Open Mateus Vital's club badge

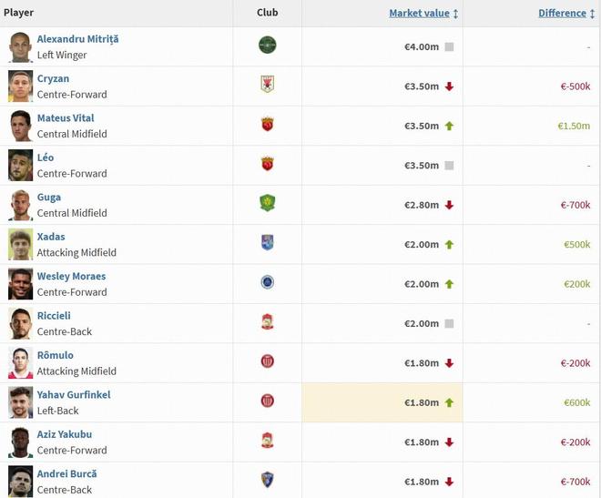(x=267, y=125)
